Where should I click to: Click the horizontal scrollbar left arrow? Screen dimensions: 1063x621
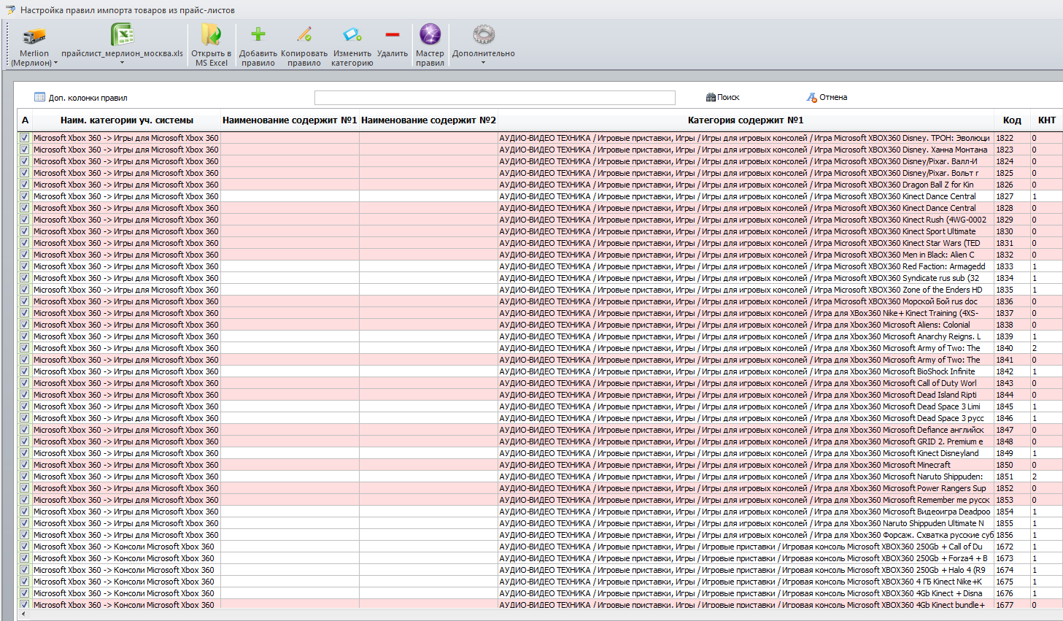(x=23, y=614)
